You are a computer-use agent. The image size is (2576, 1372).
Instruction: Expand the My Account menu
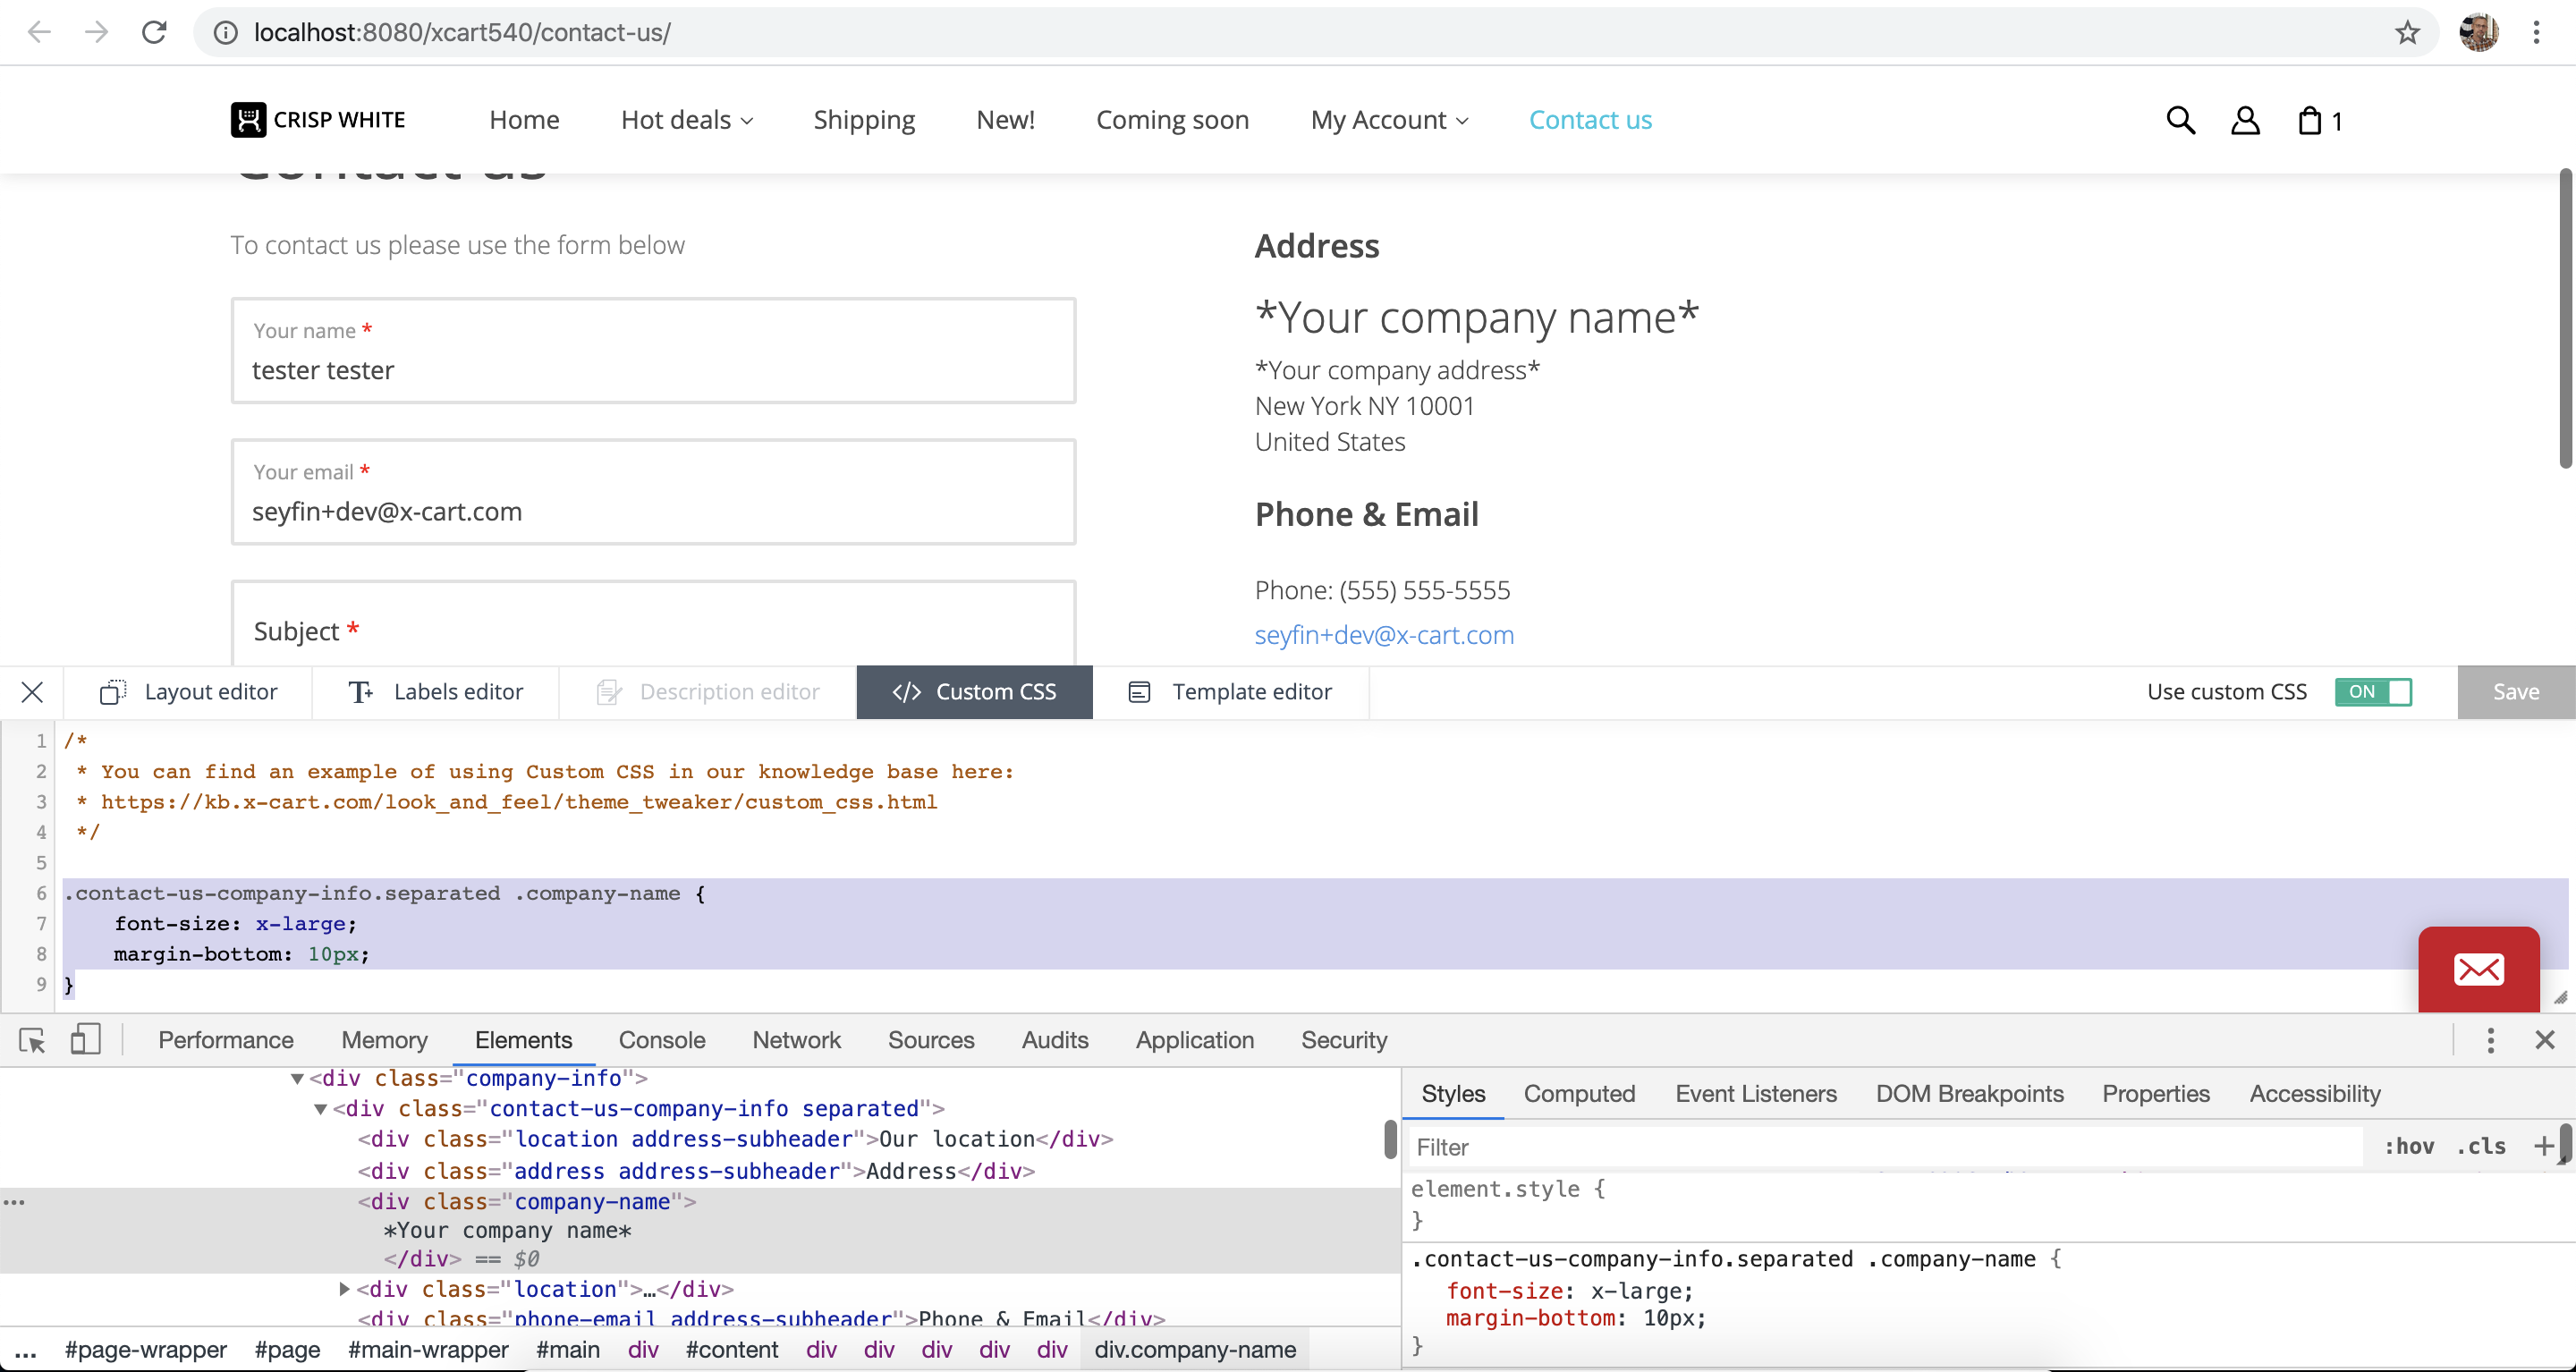click(x=1389, y=120)
